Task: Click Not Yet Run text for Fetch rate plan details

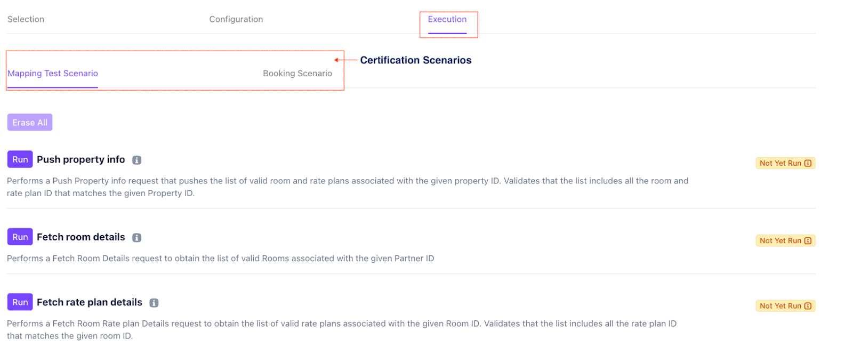Action: (780, 306)
